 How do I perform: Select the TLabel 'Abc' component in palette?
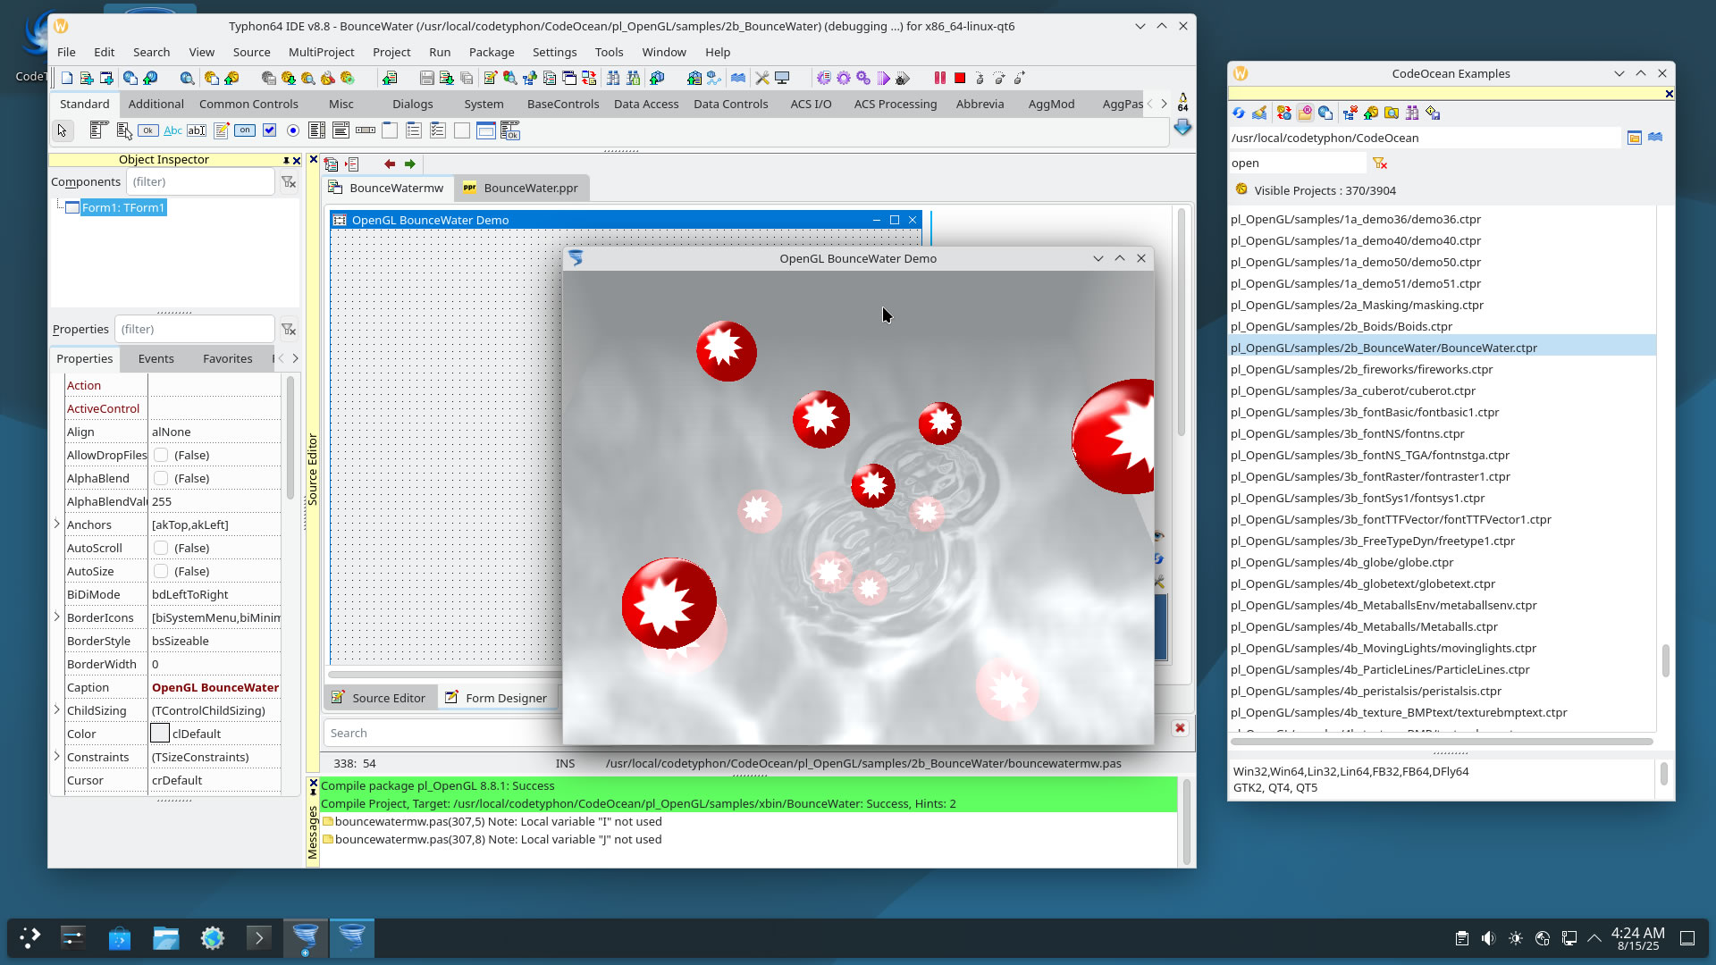172,130
